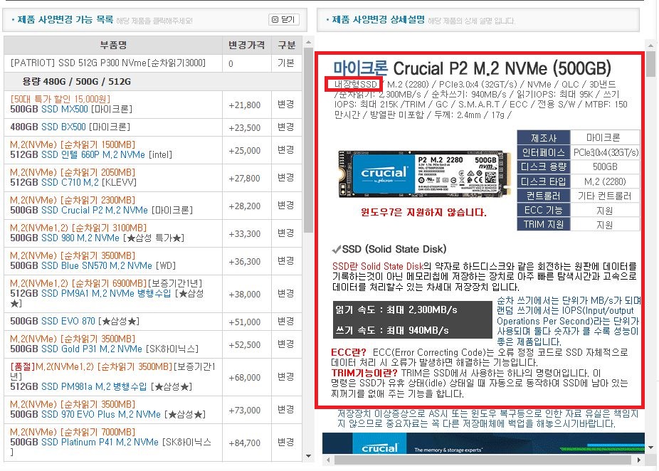
Task: Click 변경 for the +51,000 EVO 870 row
Action: [286, 321]
